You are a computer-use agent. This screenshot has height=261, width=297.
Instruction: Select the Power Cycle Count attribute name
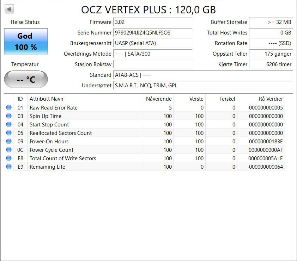point(51,150)
